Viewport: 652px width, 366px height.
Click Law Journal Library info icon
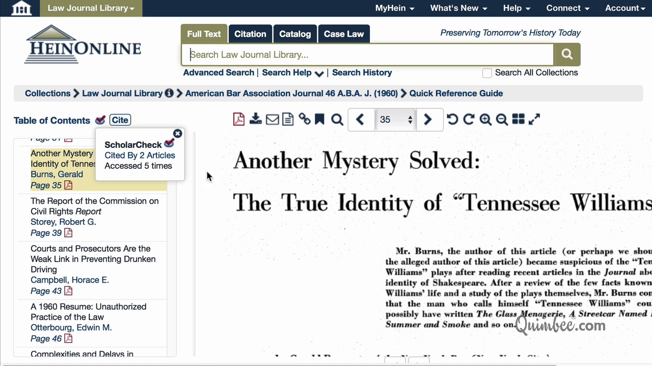click(169, 93)
